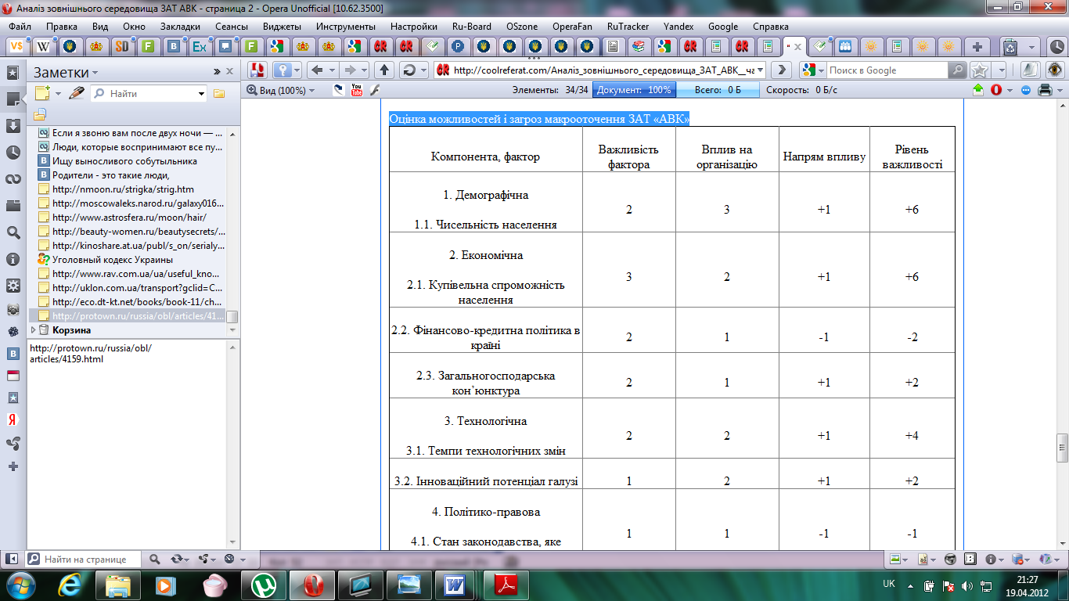Click the save session disk icon
This screenshot has height=601, width=1069.
(257, 70)
